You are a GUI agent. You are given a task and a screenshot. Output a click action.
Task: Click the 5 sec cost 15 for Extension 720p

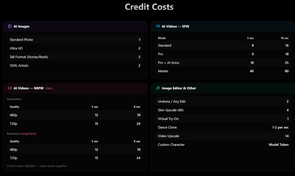pyautogui.click(x=96, y=158)
